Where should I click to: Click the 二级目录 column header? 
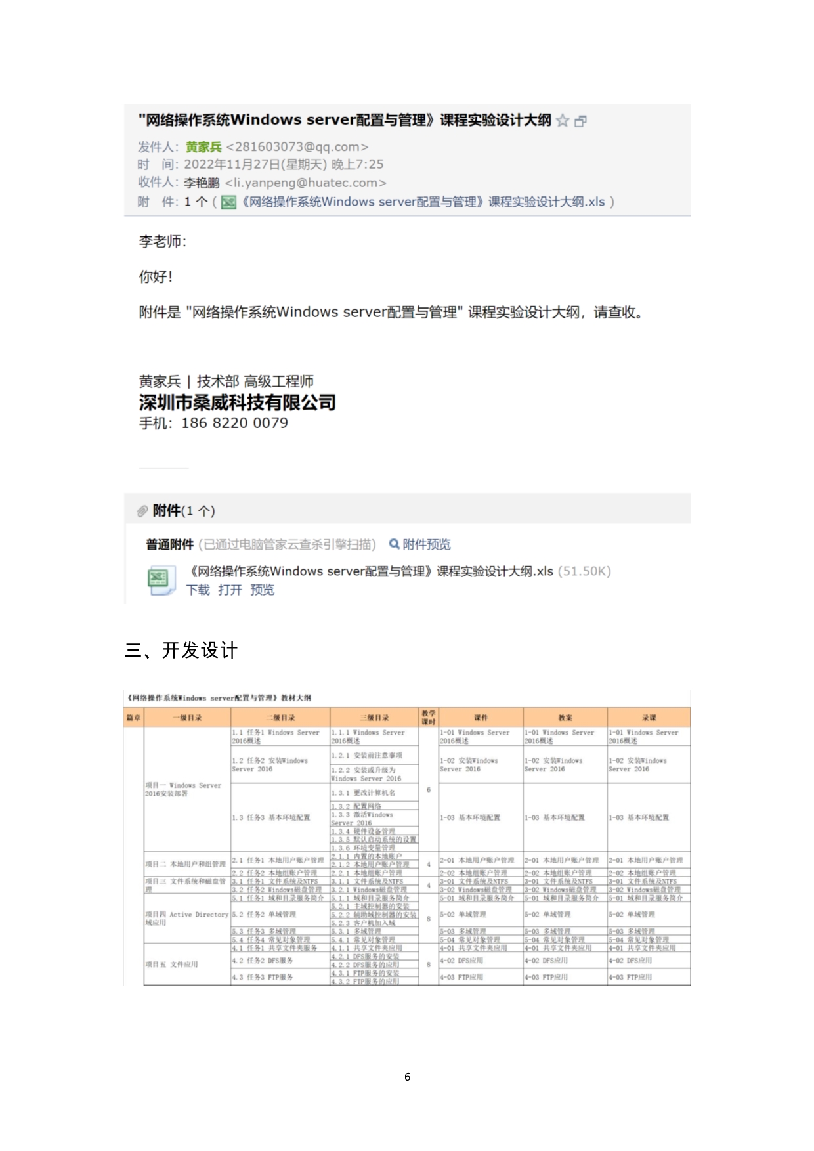[280, 718]
